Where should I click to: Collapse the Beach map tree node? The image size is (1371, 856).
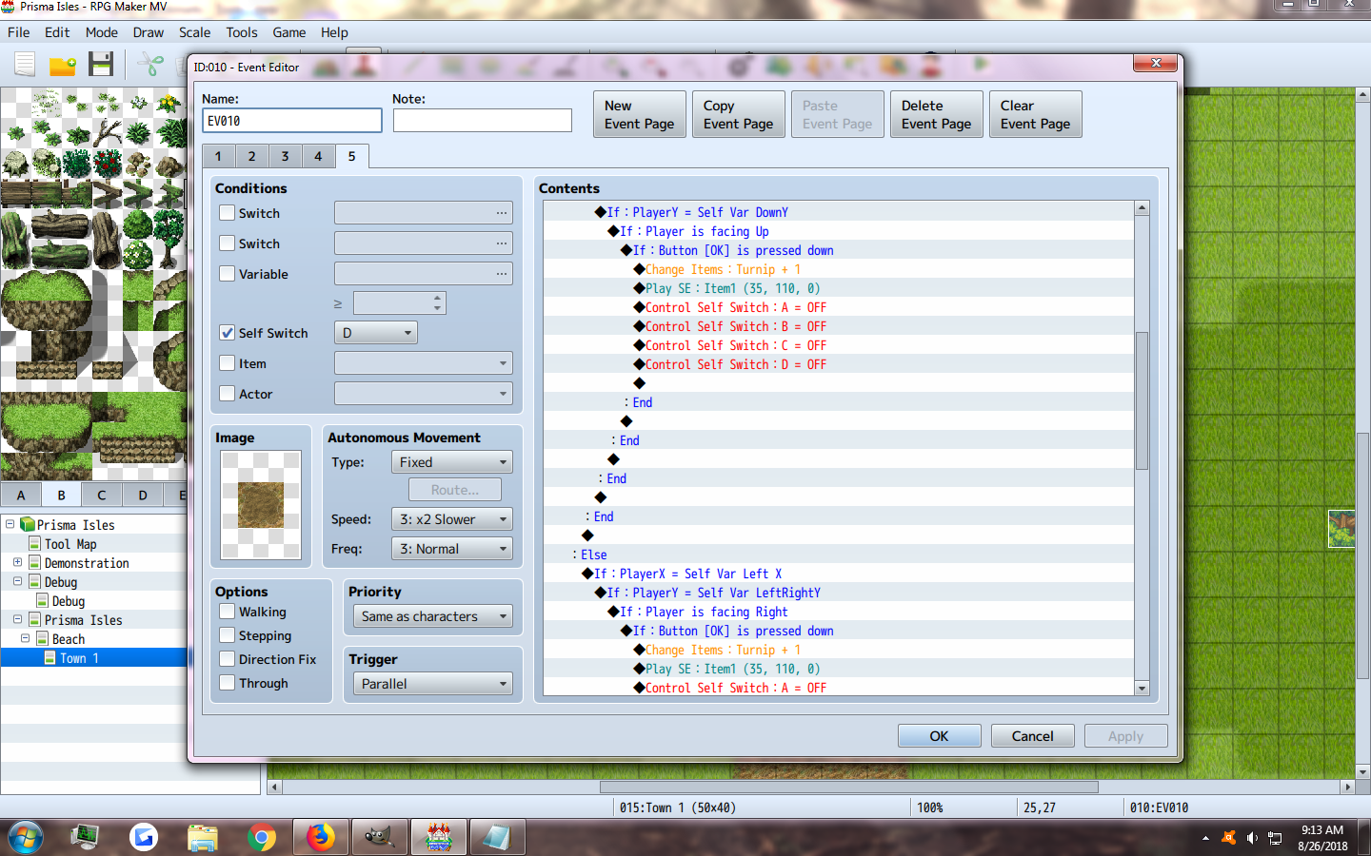(26, 638)
